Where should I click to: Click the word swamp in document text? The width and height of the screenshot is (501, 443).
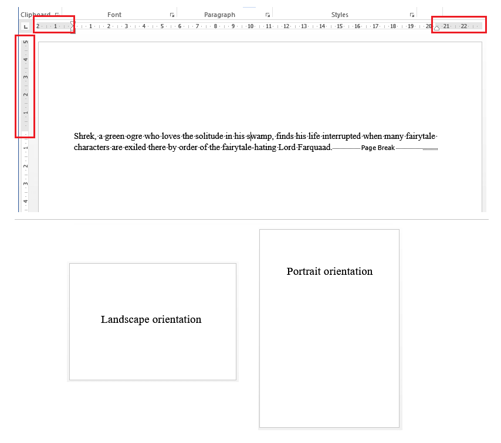tap(257, 136)
